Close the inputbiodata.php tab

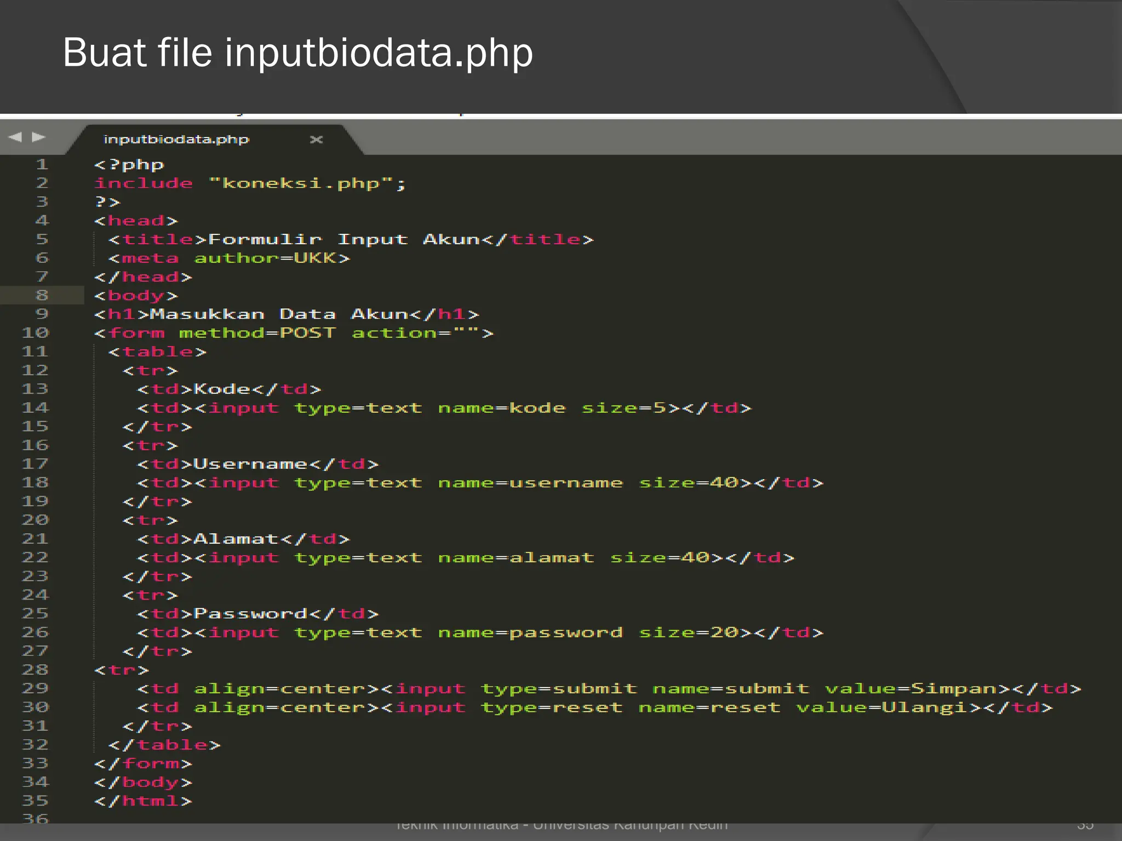click(316, 140)
